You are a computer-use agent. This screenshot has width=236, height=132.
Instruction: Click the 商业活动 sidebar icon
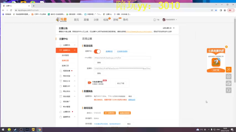pos(61,91)
